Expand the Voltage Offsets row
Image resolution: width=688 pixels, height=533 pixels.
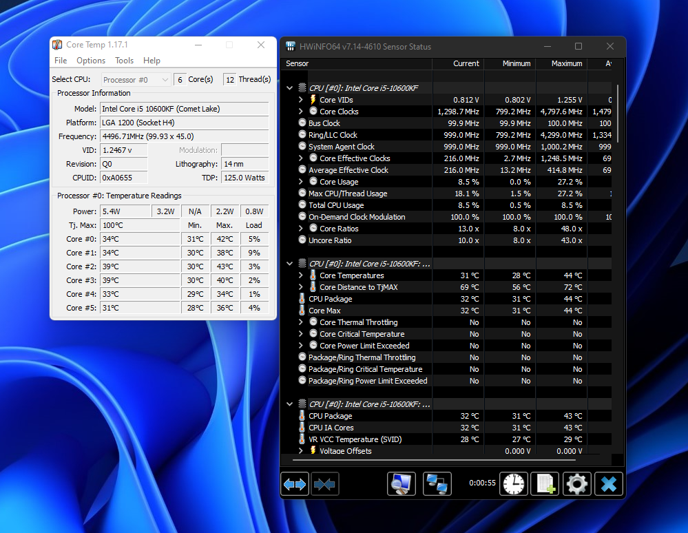300,450
